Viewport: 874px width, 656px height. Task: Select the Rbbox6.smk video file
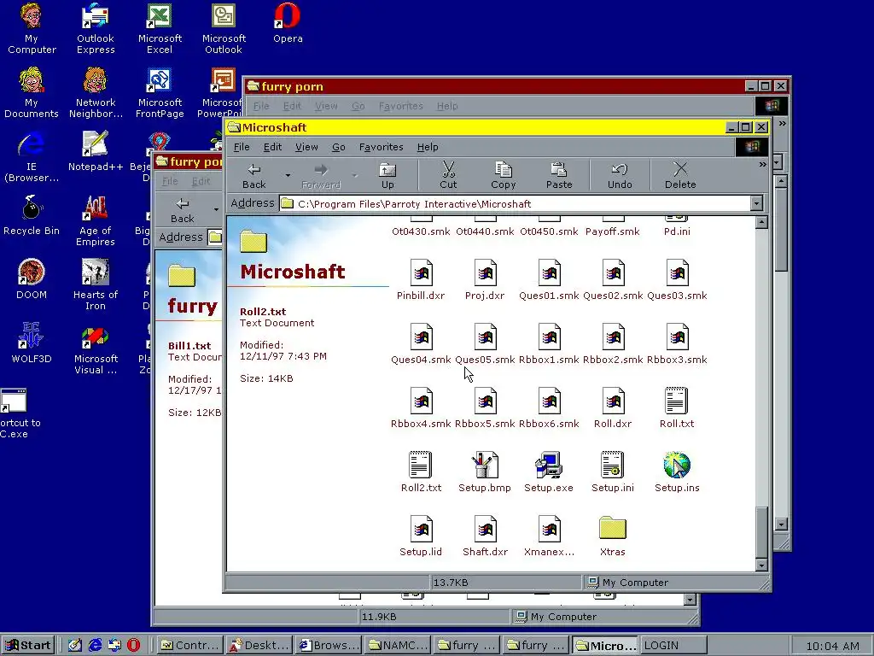[x=549, y=407]
